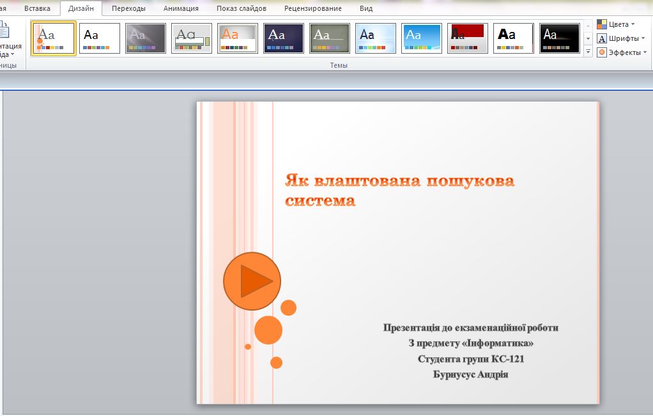Go to the Показ слайдов tab
The height and width of the screenshot is (416, 653).
tap(241, 8)
